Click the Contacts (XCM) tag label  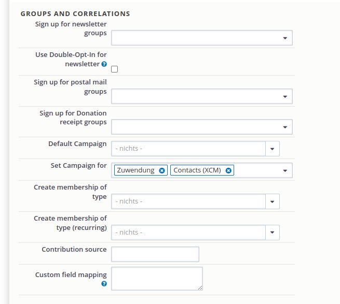click(197, 170)
